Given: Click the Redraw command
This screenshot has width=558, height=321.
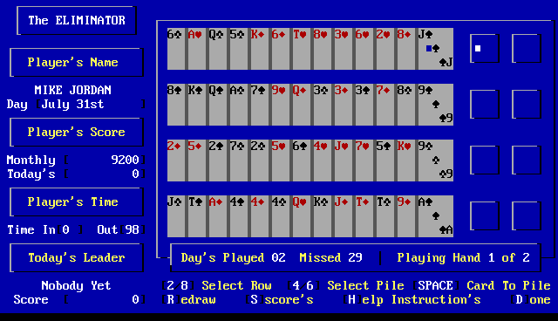Looking at the screenshot, I should click(x=189, y=300).
